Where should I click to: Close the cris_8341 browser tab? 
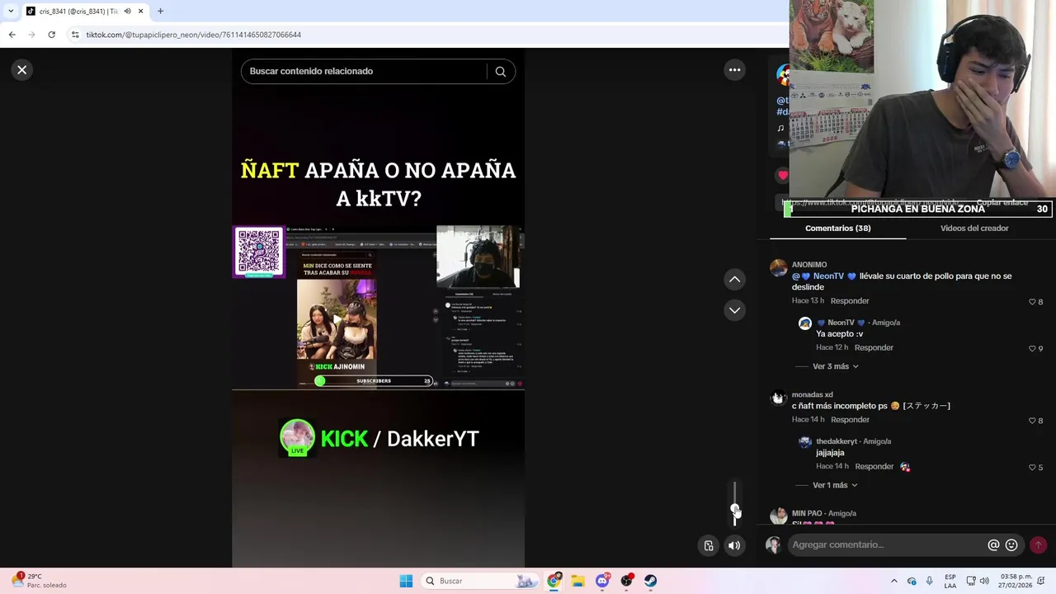[140, 12]
